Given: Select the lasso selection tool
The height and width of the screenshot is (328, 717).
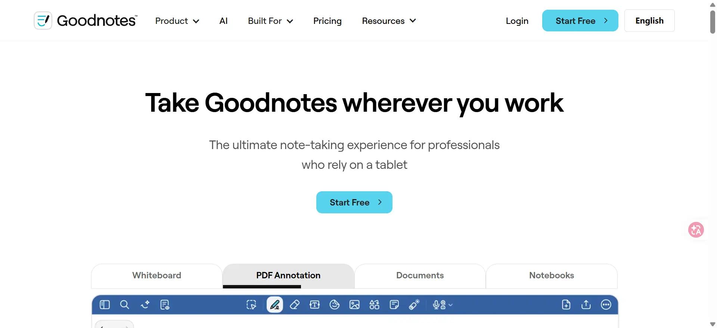Looking at the screenshot, I should (251, 305).
